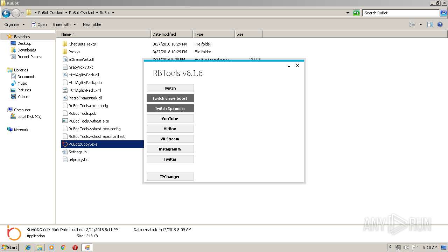Open the Share with dropdown
Screen dimensions: 448x252
64,24
